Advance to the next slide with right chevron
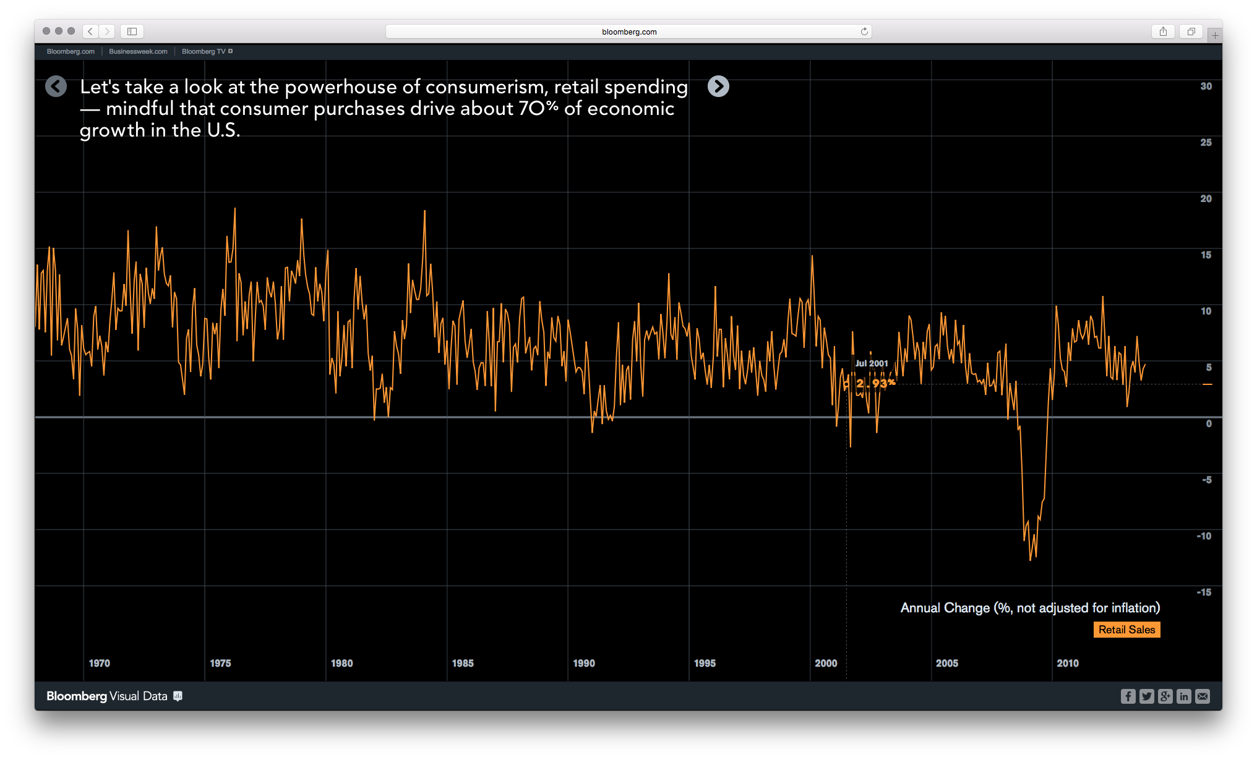 719,87
